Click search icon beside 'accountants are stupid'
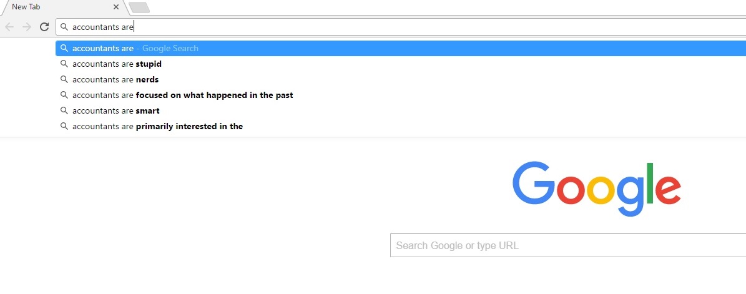Image resolution: width=746 pixels, height=294 pixels. pyautogui.click(x=64, y=64)
